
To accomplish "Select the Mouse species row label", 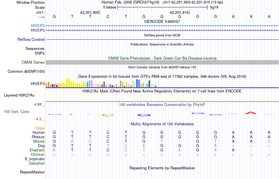I will pos(39,141).
